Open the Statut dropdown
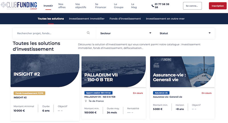 click(x=185, y=33)
